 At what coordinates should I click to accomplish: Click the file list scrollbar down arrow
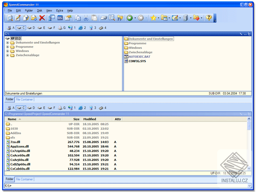pos(249,168)
